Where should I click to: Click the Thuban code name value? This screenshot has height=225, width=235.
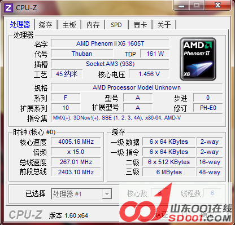click(82, 54)
